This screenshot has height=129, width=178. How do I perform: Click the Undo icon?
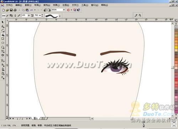point(32,10)
